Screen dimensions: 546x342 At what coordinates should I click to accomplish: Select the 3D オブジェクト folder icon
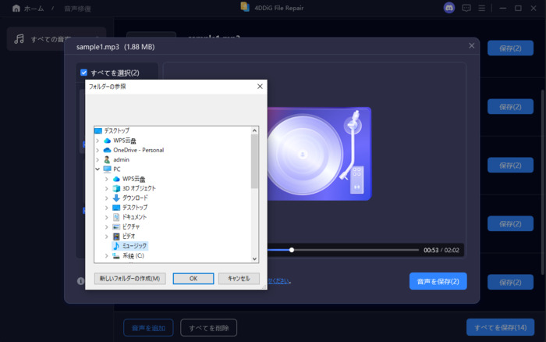coord(116,188)
